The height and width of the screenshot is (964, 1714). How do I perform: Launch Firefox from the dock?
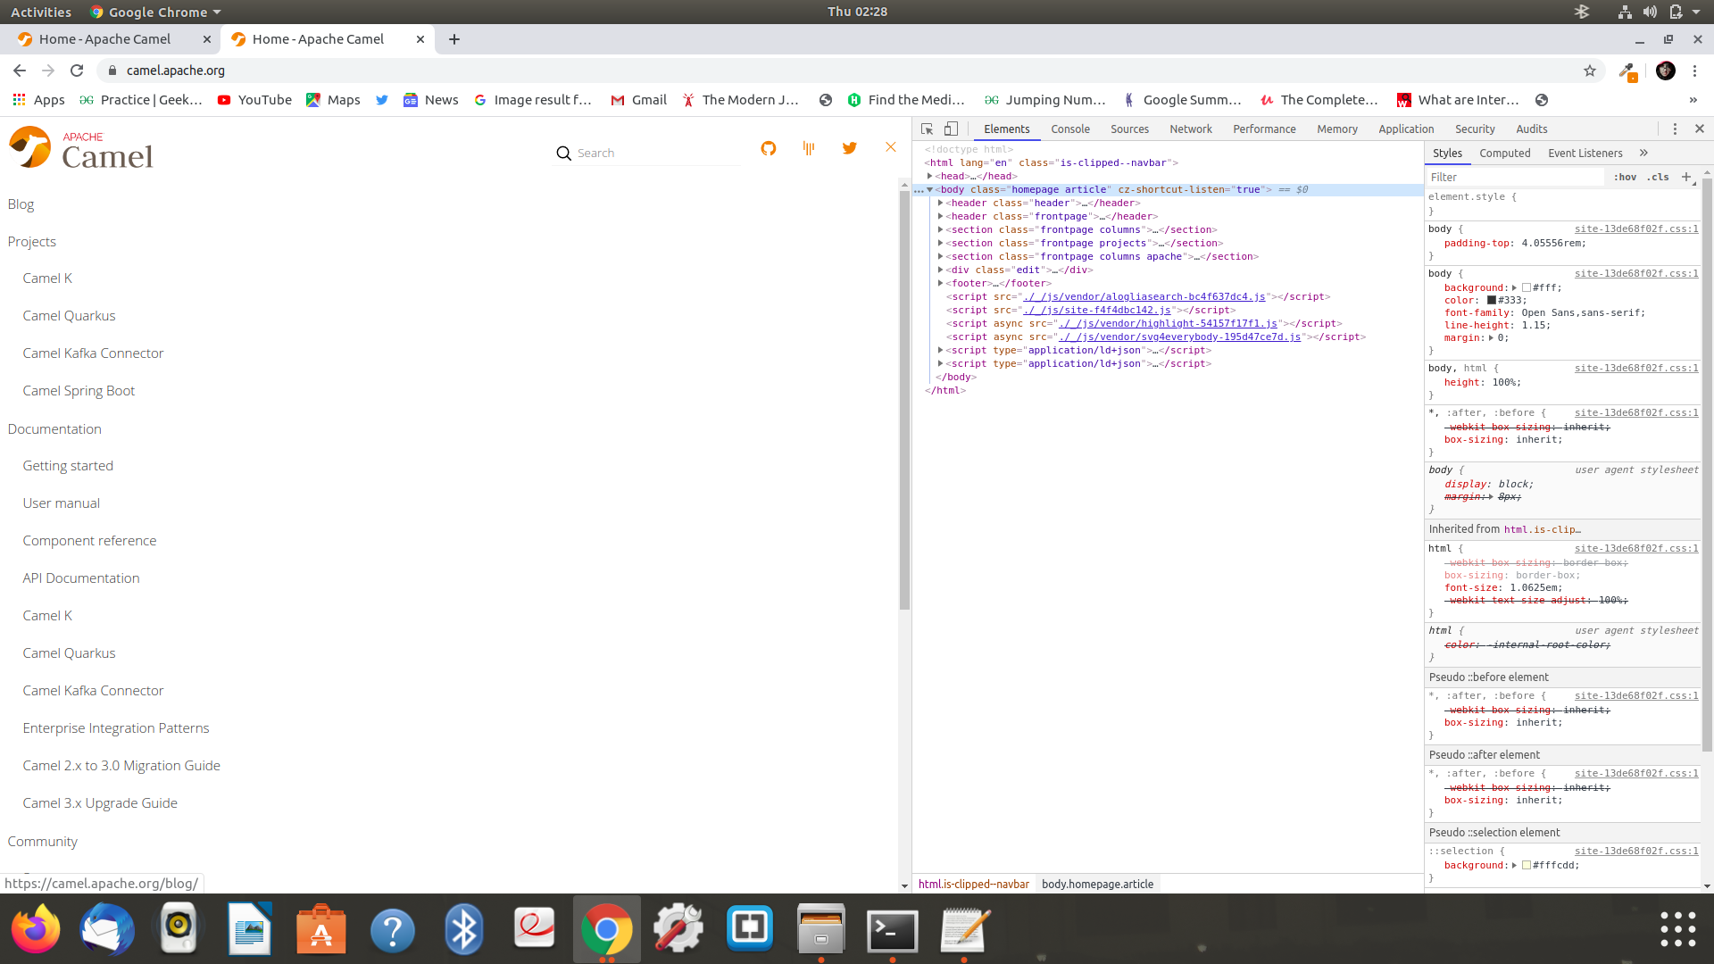pyautogui.click(x=36, y=928)
